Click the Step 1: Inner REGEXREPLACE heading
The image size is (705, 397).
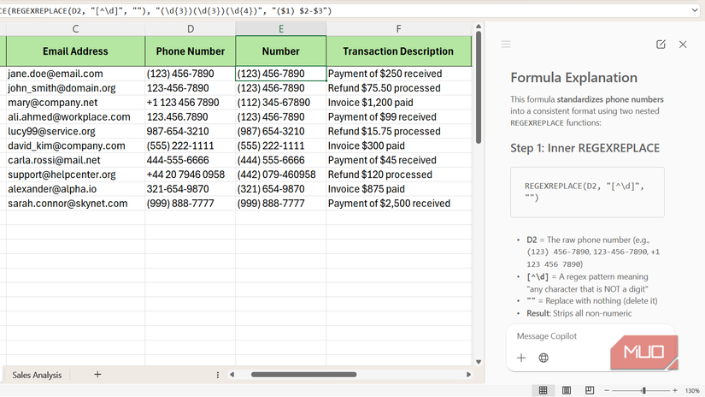point(585,148)
